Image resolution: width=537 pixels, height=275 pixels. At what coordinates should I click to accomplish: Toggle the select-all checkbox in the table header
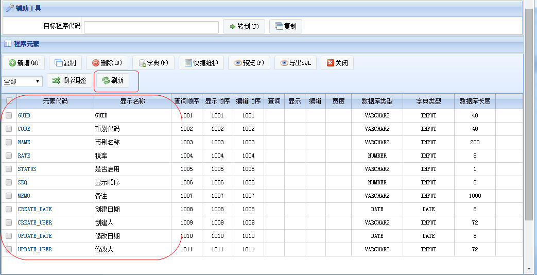tap(9, 101)
